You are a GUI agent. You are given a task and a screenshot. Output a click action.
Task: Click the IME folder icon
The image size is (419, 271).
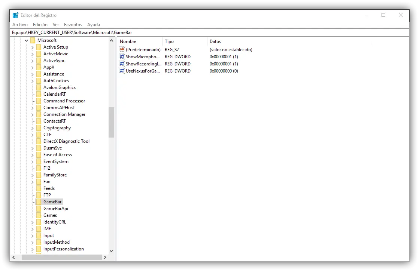tap(39, 229)
